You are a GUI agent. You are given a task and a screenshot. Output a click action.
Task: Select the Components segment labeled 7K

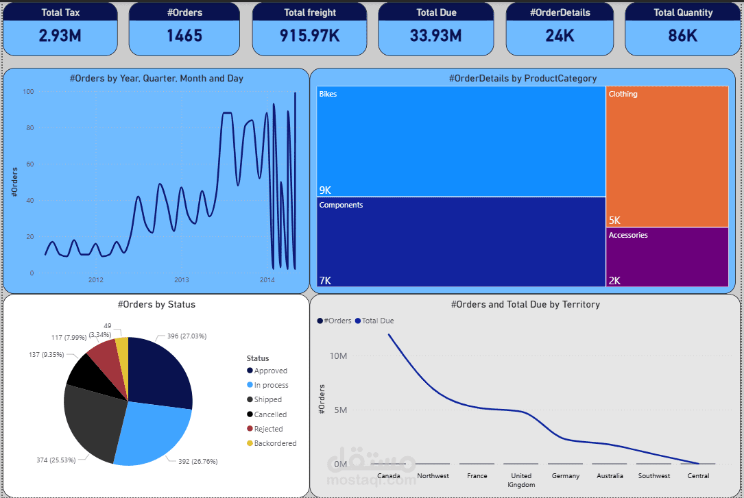459,240
